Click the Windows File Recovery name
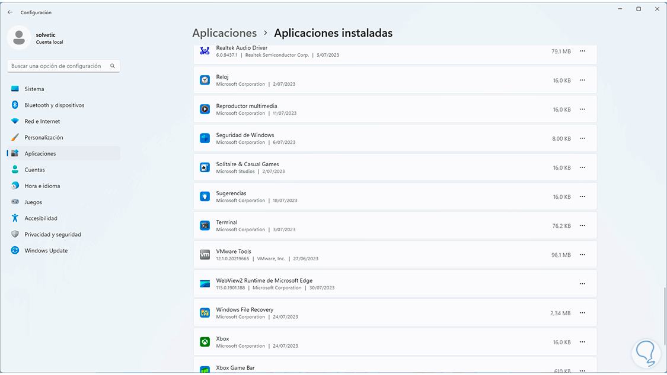667x375 pixels. (x=245, y=310)
